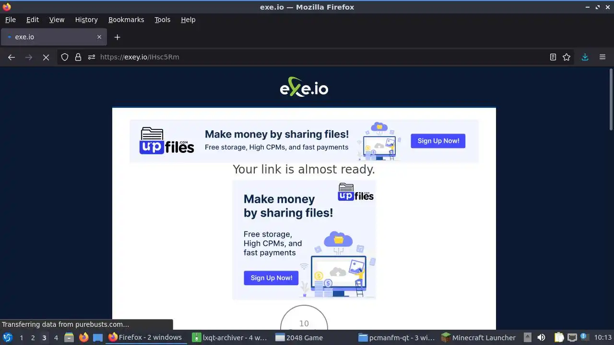Click Sign Up Now in the top banner

click(438, 141)
